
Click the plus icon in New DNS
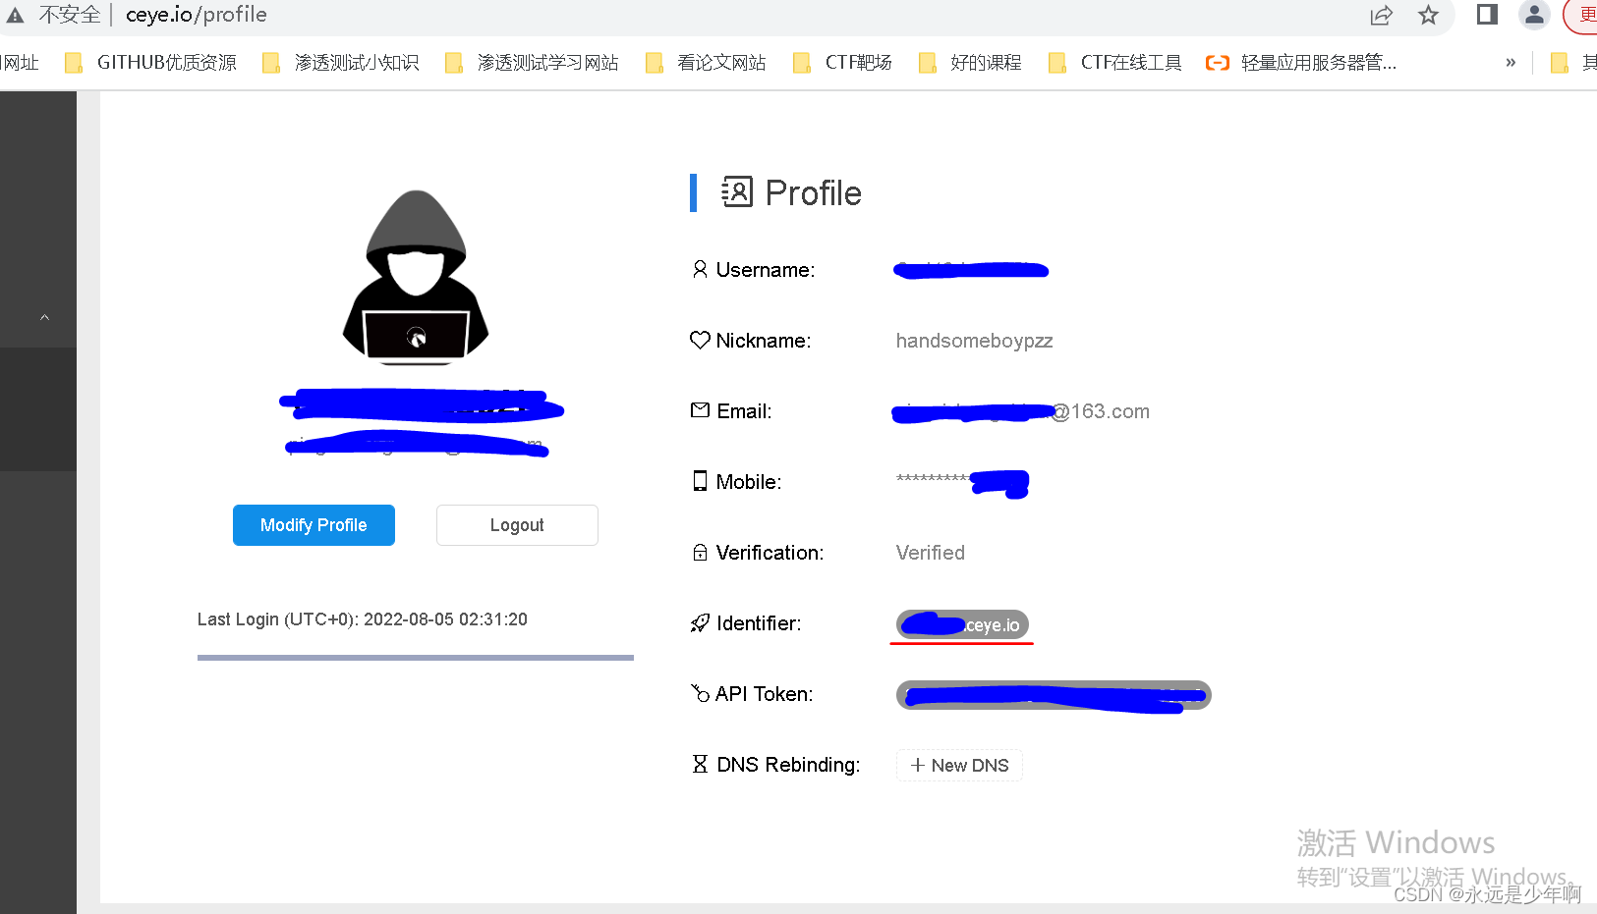click(917, 765)
